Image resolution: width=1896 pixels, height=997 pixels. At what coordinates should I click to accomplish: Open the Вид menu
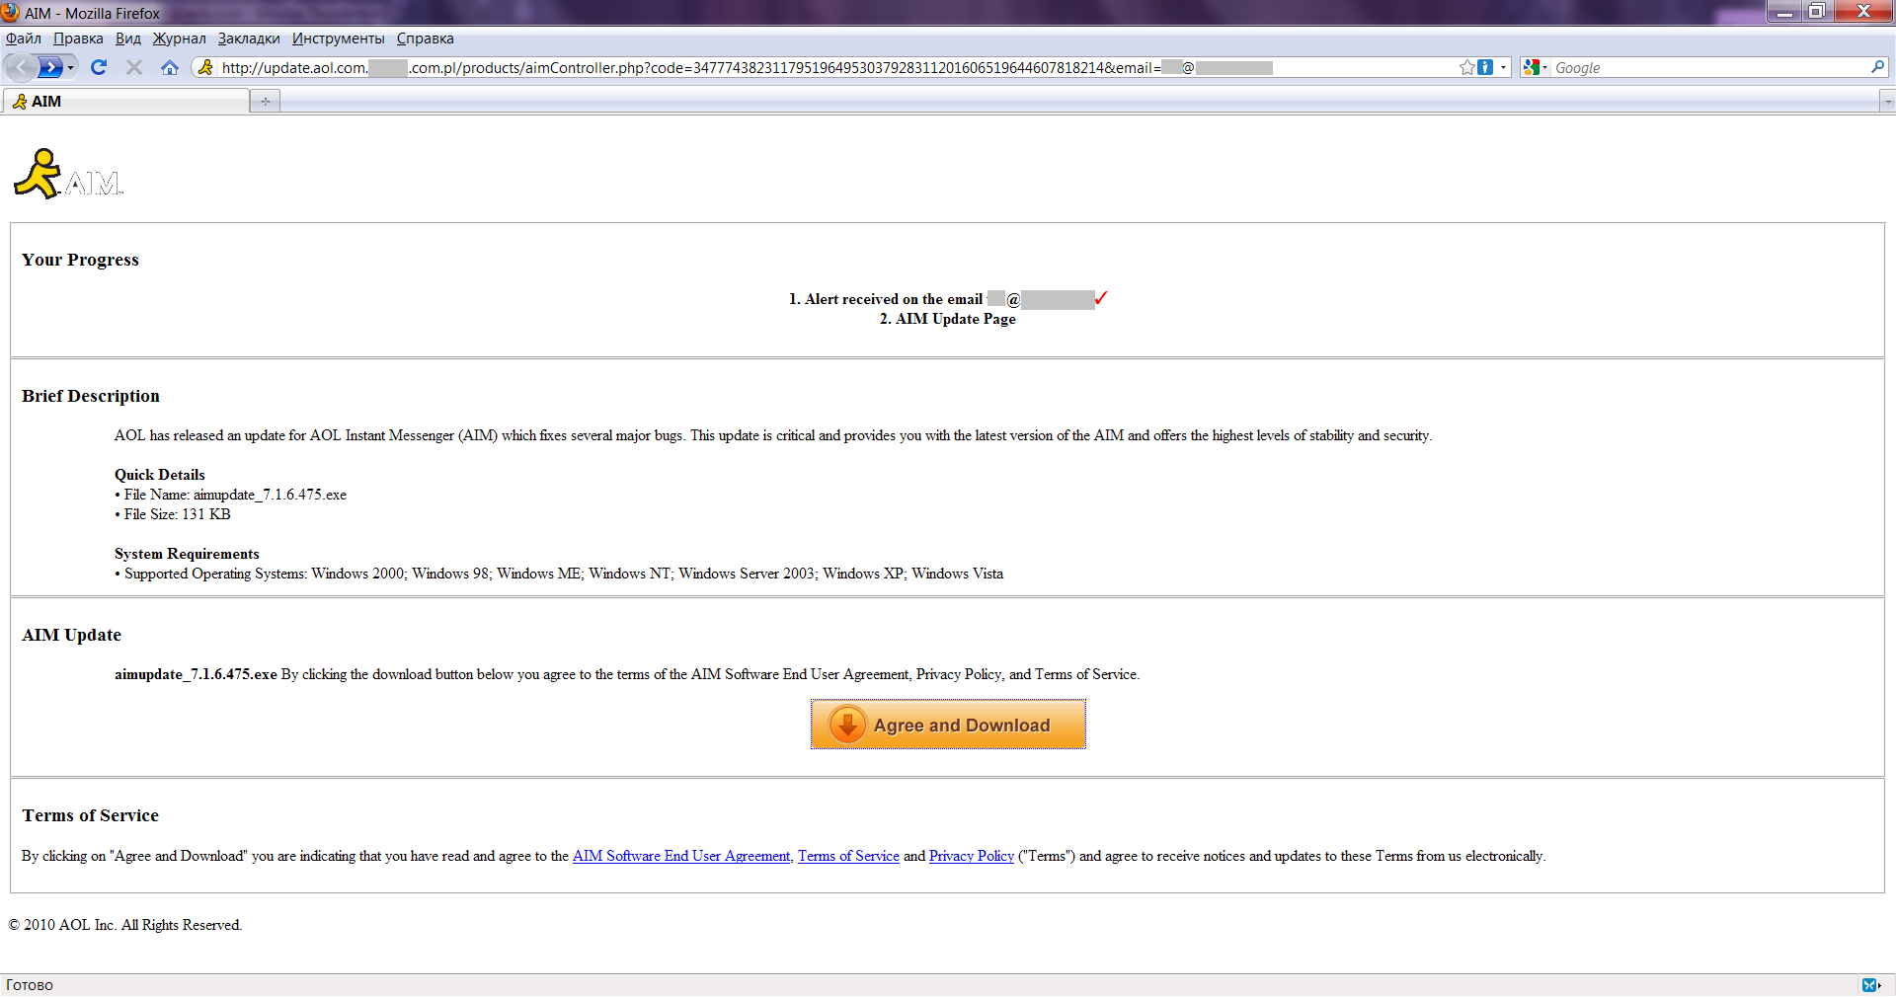pos(128,38)
